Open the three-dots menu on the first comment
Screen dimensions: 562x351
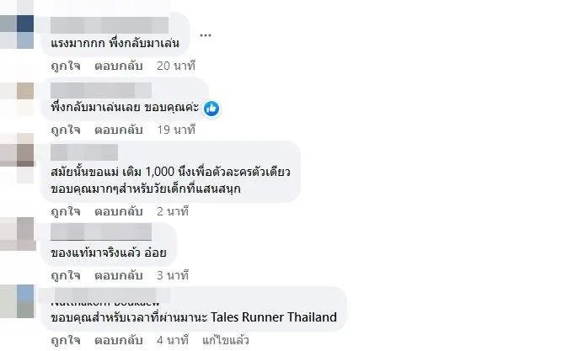pos(206,35)
